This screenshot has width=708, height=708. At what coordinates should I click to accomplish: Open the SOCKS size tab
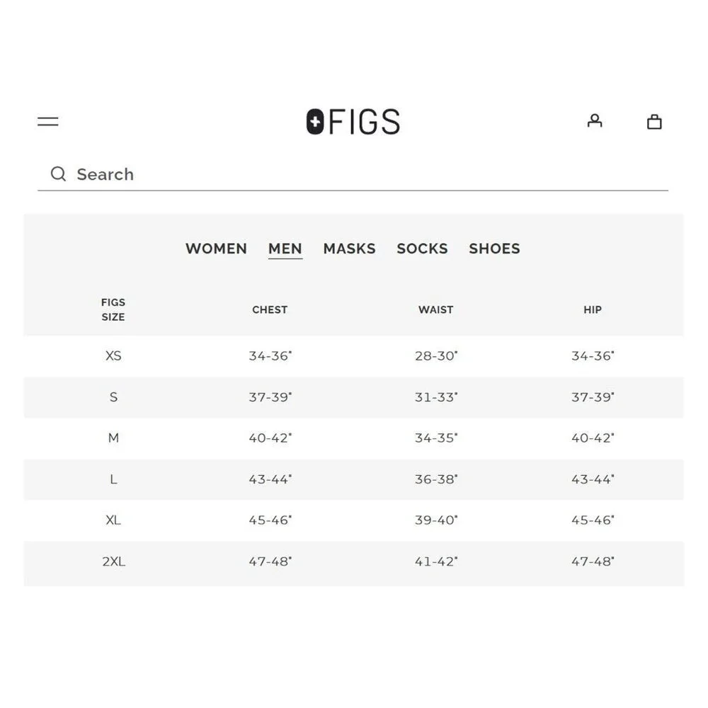click(422, 249)
